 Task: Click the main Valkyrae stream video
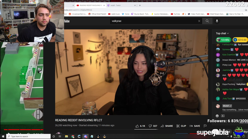tap(131, 72)
